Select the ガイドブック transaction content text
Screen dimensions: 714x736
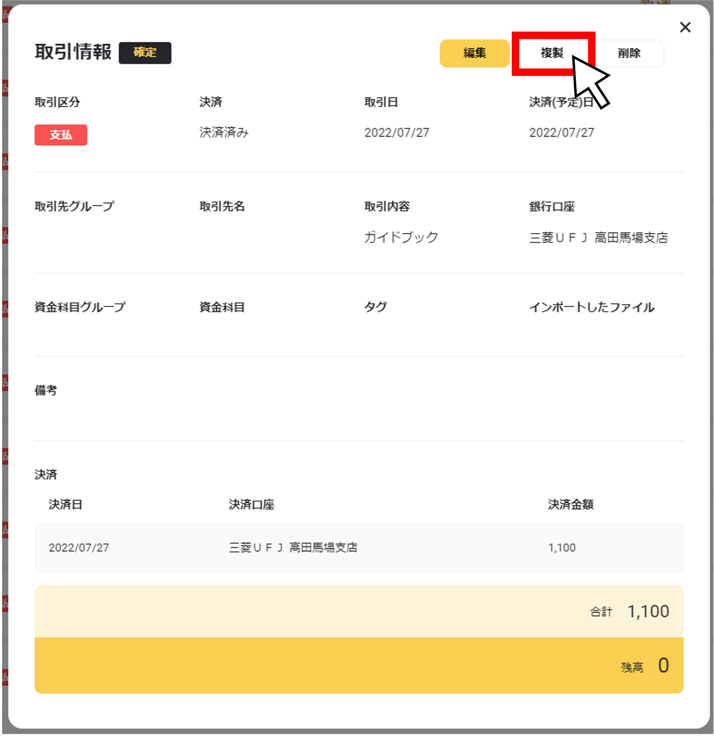(401, 237)
